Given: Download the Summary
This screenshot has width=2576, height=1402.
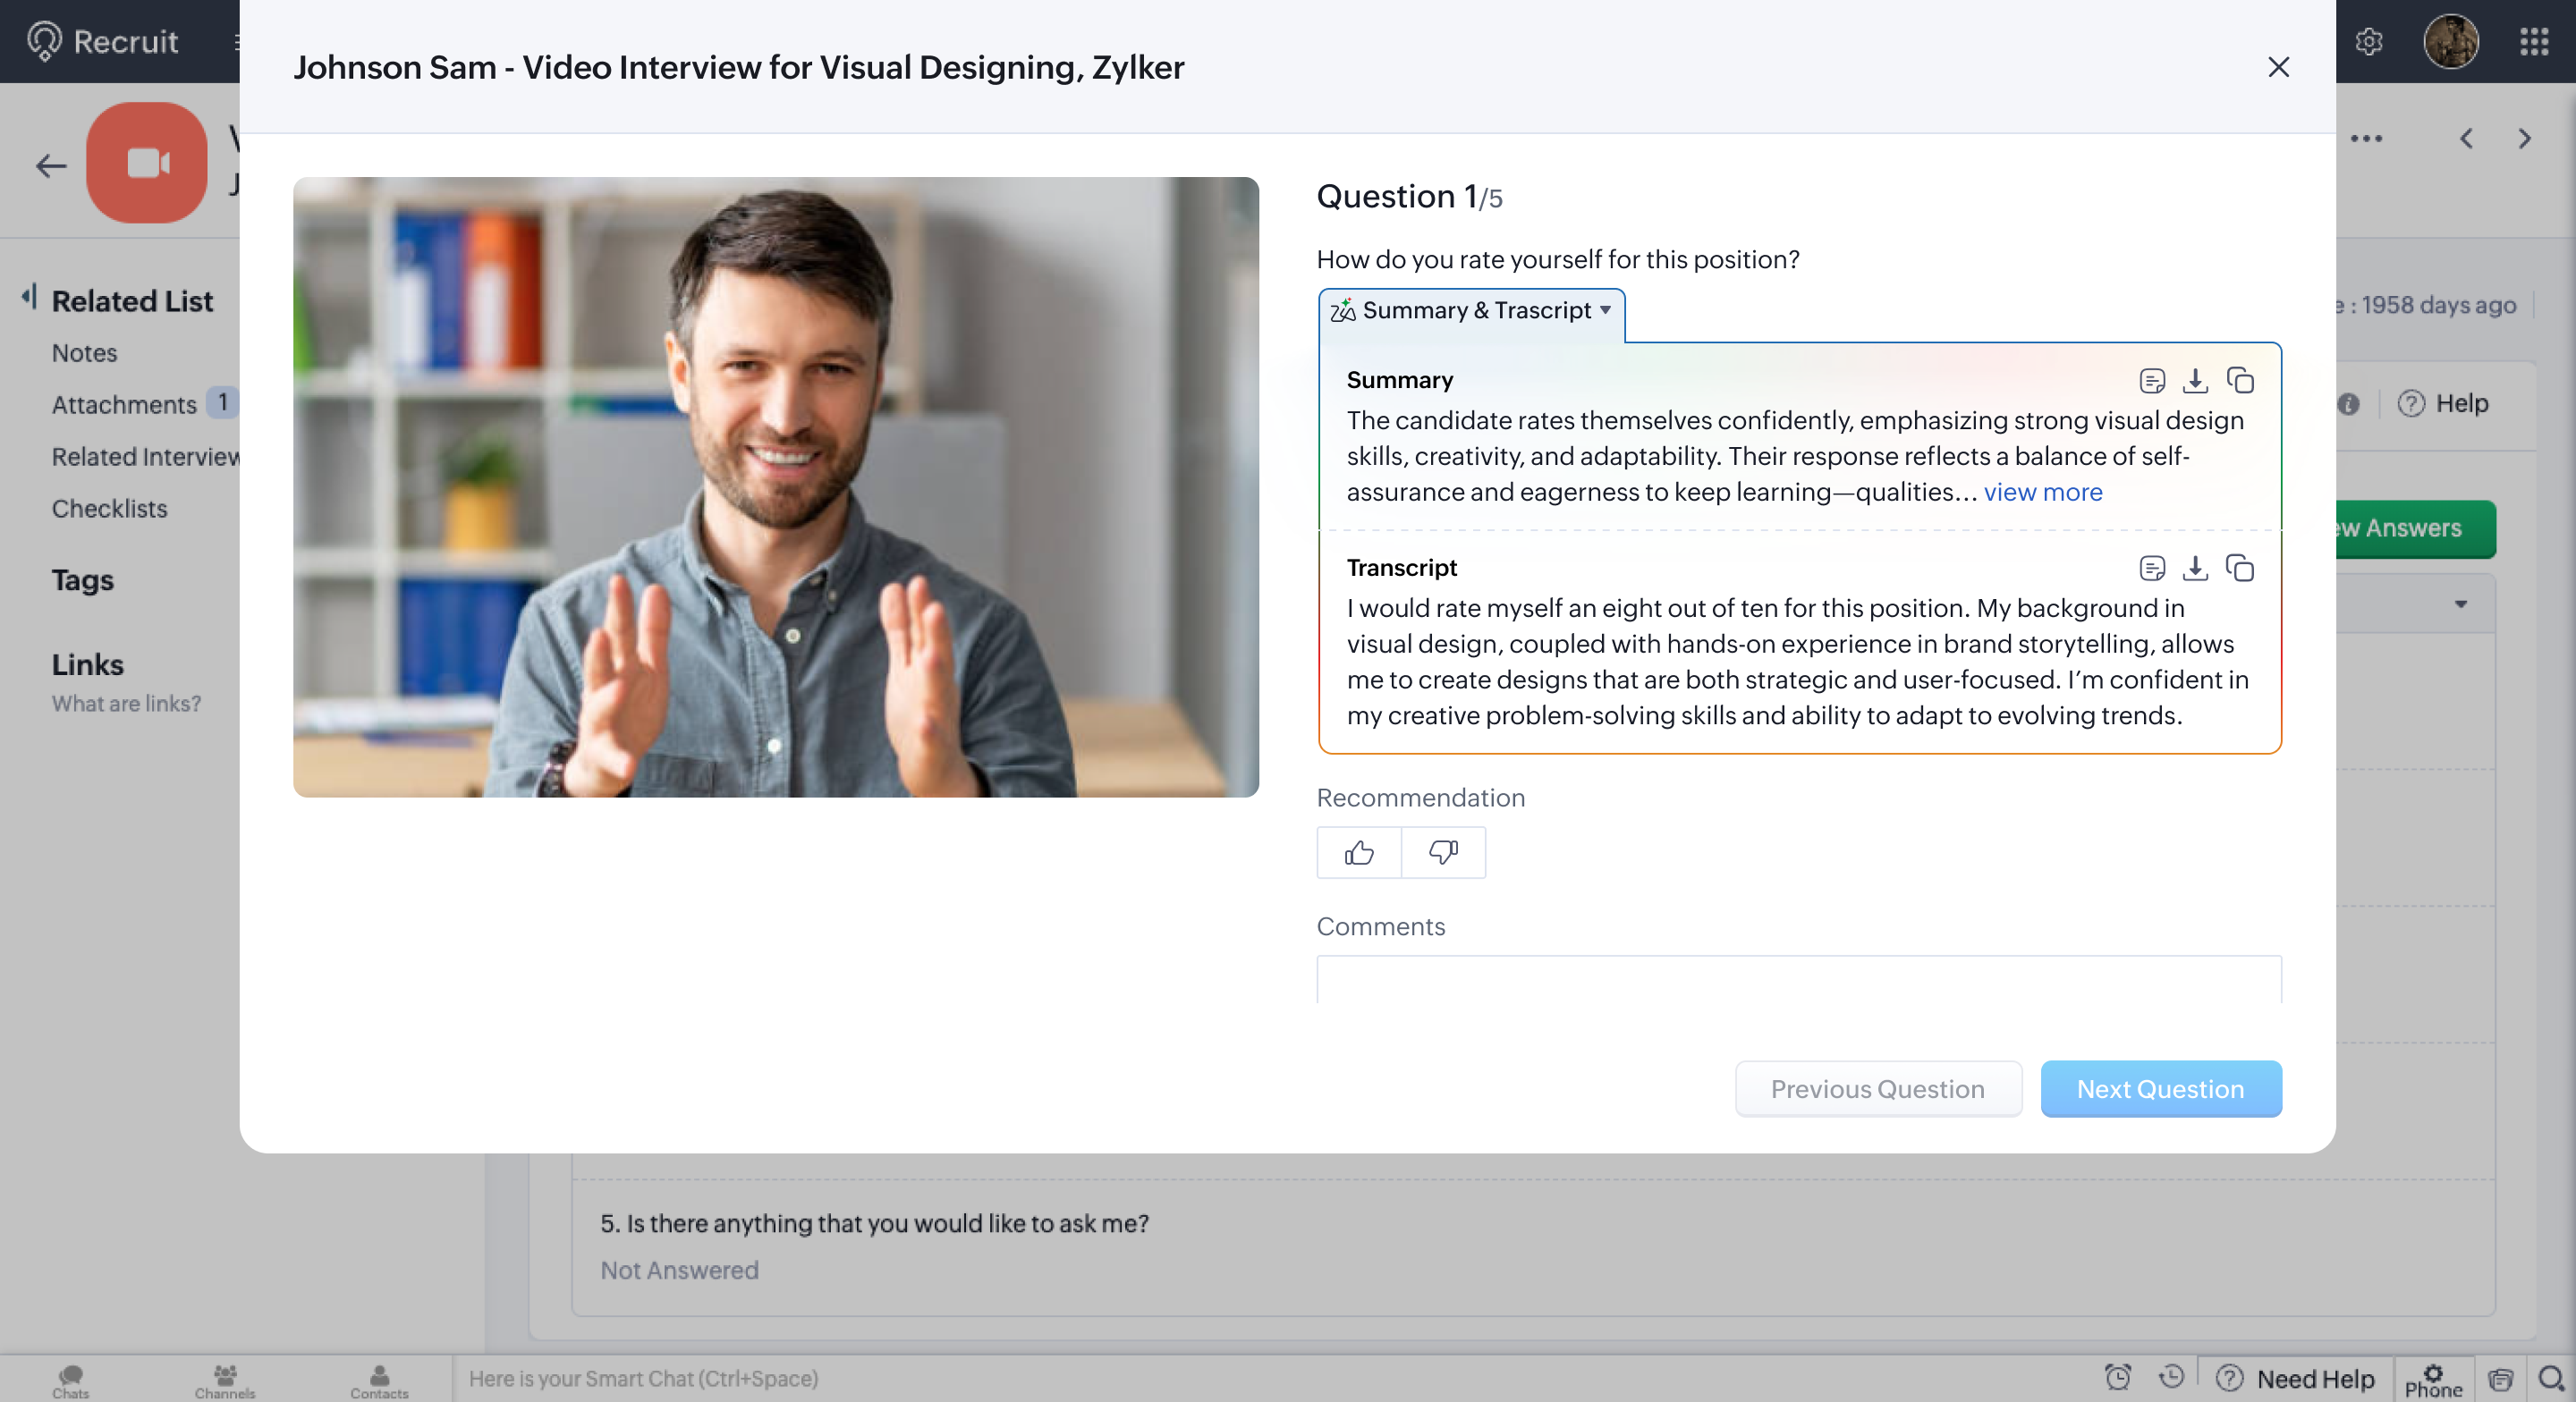Looking at the screenshot, I should pos(2196,380).
